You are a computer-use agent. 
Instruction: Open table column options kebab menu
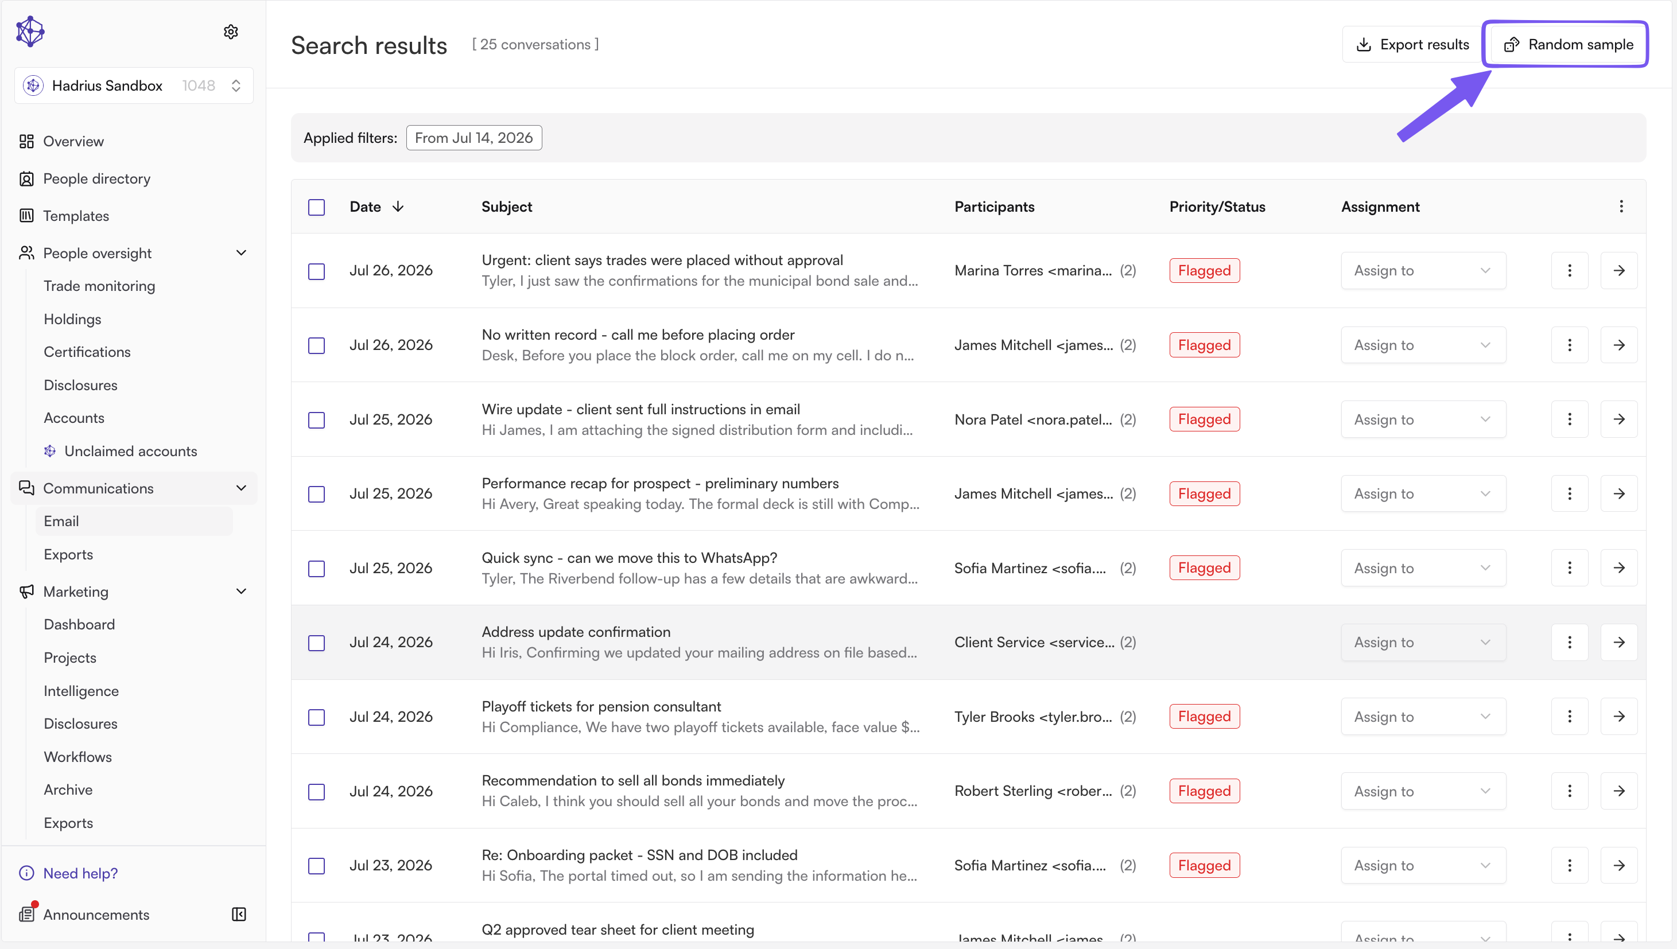pos(1621,207)
